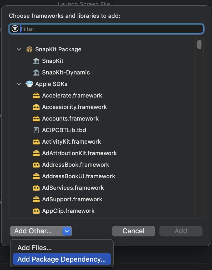This screenshot has height=270, width=212.
Task: Select Accounts.framework in the list
Action: pyautogui.click(x=70, y=119)
